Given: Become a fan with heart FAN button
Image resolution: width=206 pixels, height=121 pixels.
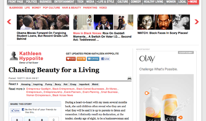Looking at the screenshot, I should 71,59.
